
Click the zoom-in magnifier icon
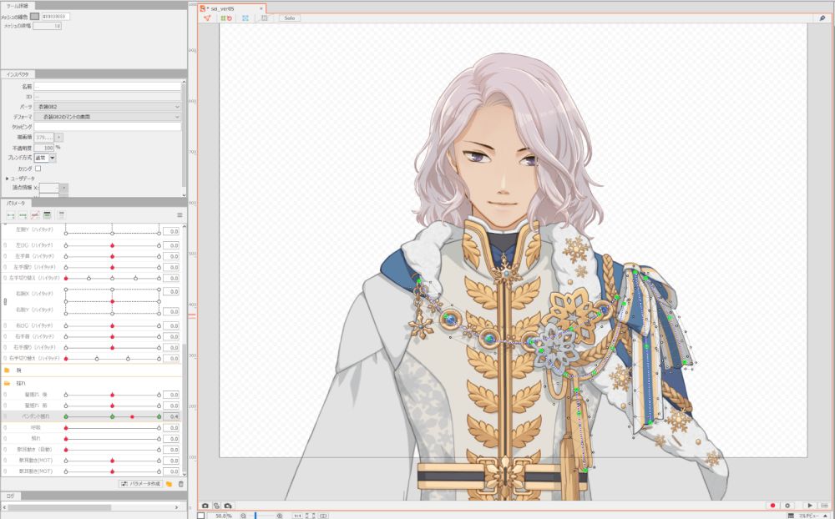point(280,516)
